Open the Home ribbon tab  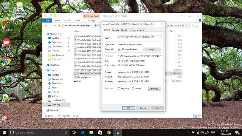click(57, 20)
